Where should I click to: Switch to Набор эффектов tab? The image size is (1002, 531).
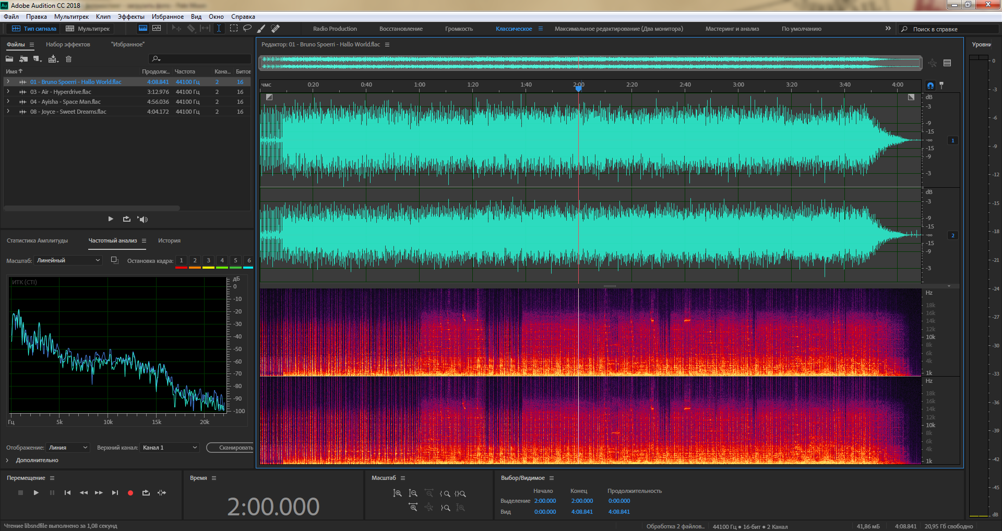tap(68, 44)
